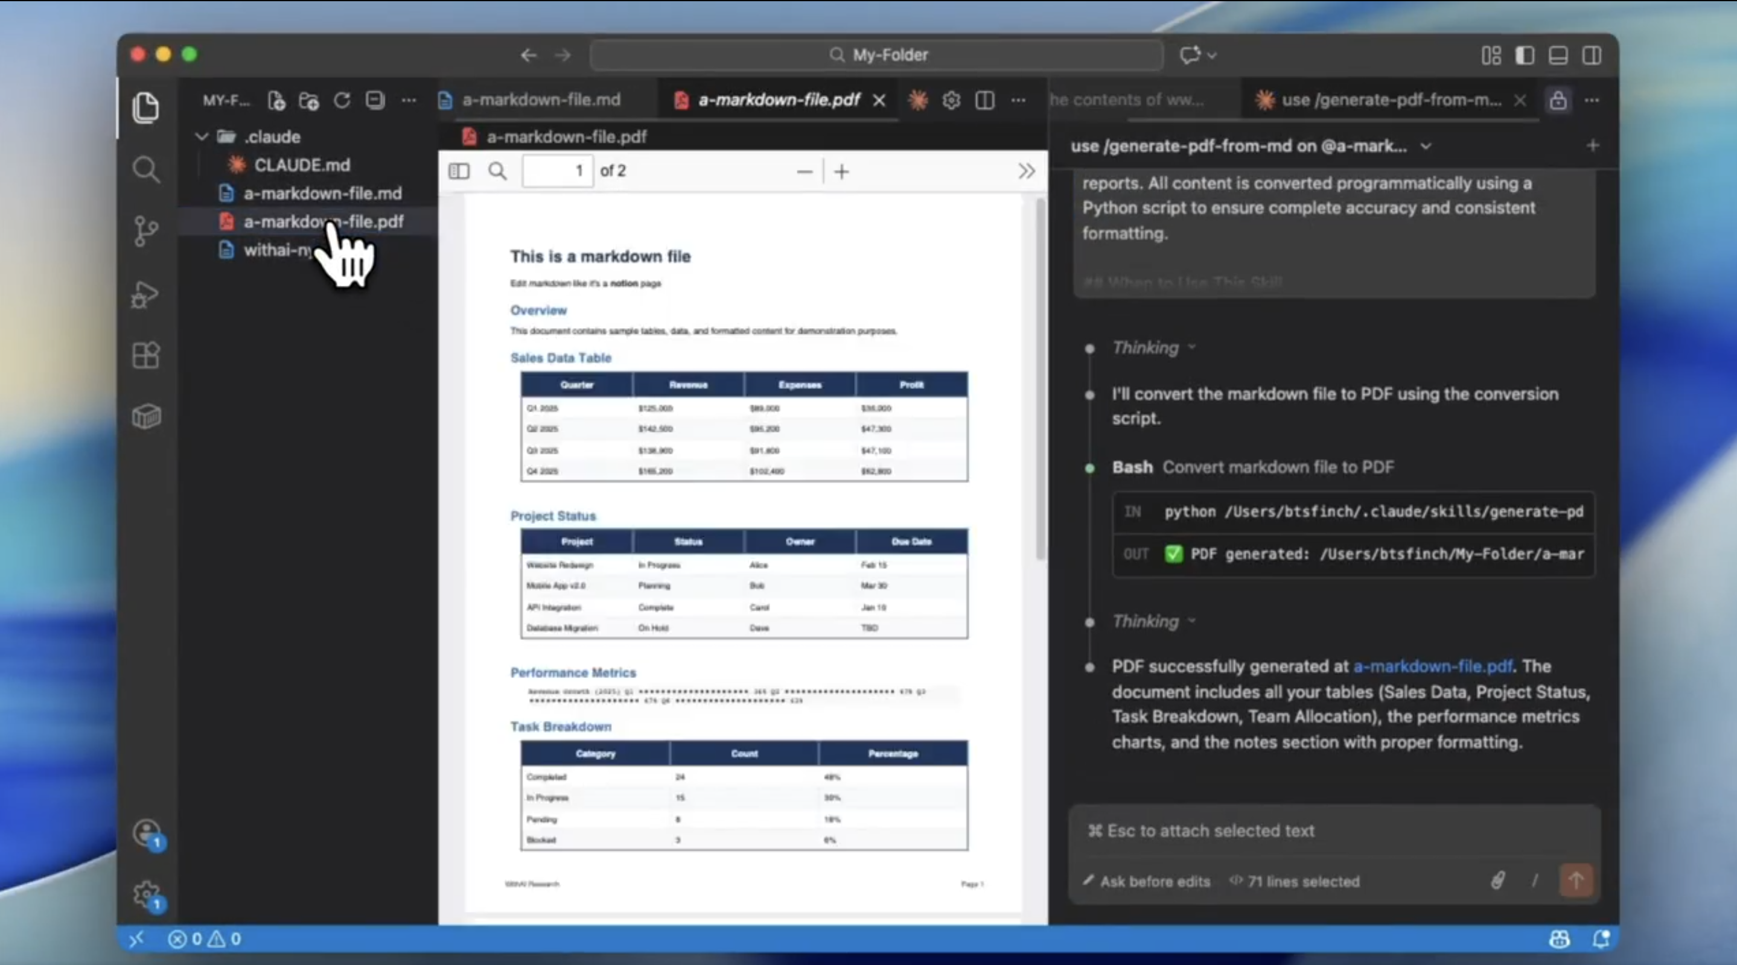Collapse the .claude folder in Explorer

pos(202,137)
